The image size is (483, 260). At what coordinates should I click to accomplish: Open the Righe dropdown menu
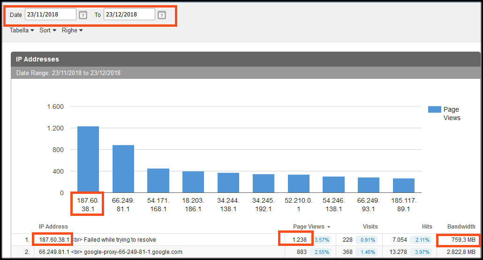(x=72, y=31)
